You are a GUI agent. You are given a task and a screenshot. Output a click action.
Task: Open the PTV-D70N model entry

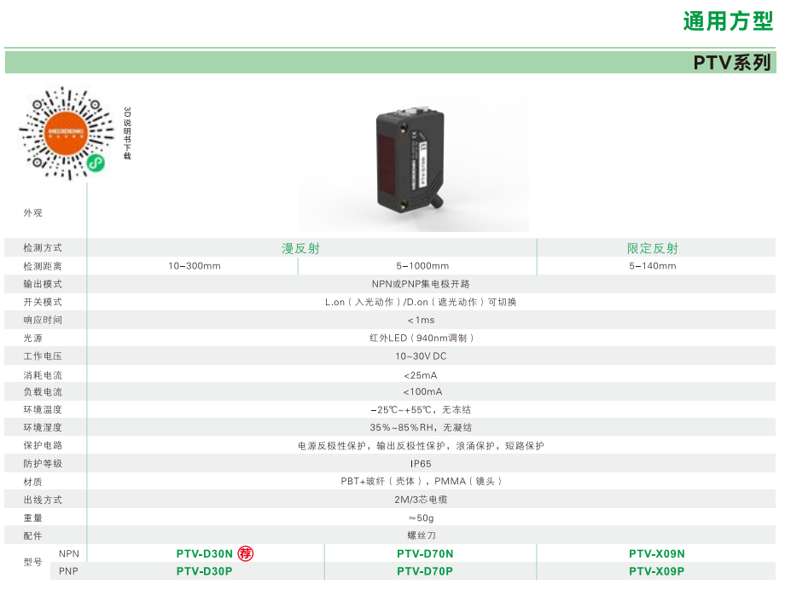(425, 553)
